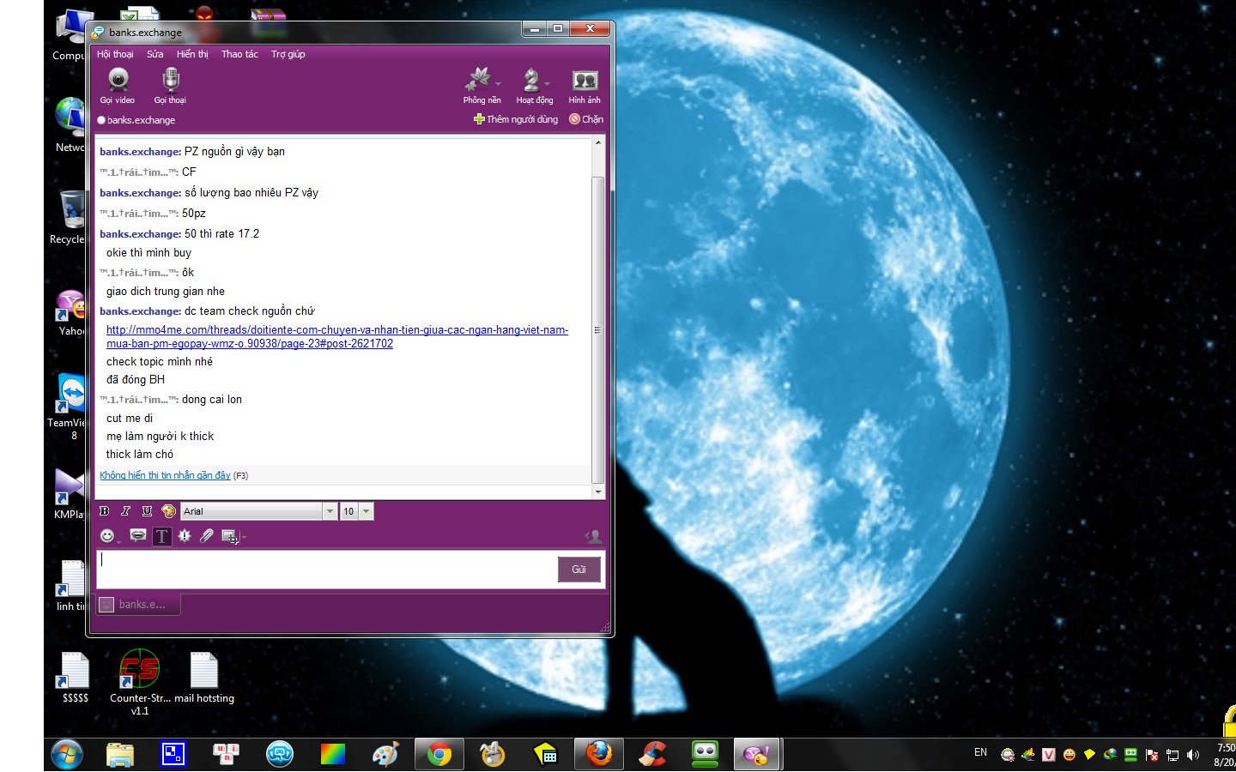Insert an emoticon from the smiley icon
The image size is (1236, 772).
(x=107, y=536)
